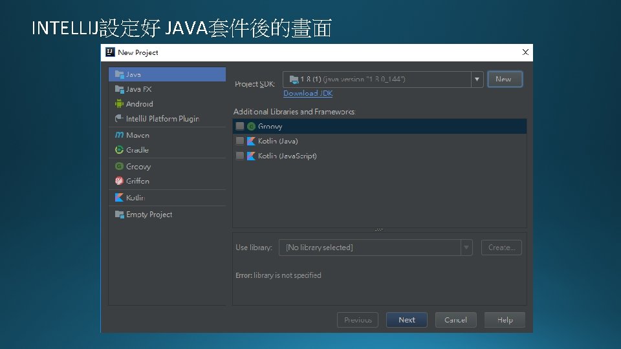The width and height of the screenshot is (621, 349).
Task: Close the New Project dialog
Action: point(525,52)
